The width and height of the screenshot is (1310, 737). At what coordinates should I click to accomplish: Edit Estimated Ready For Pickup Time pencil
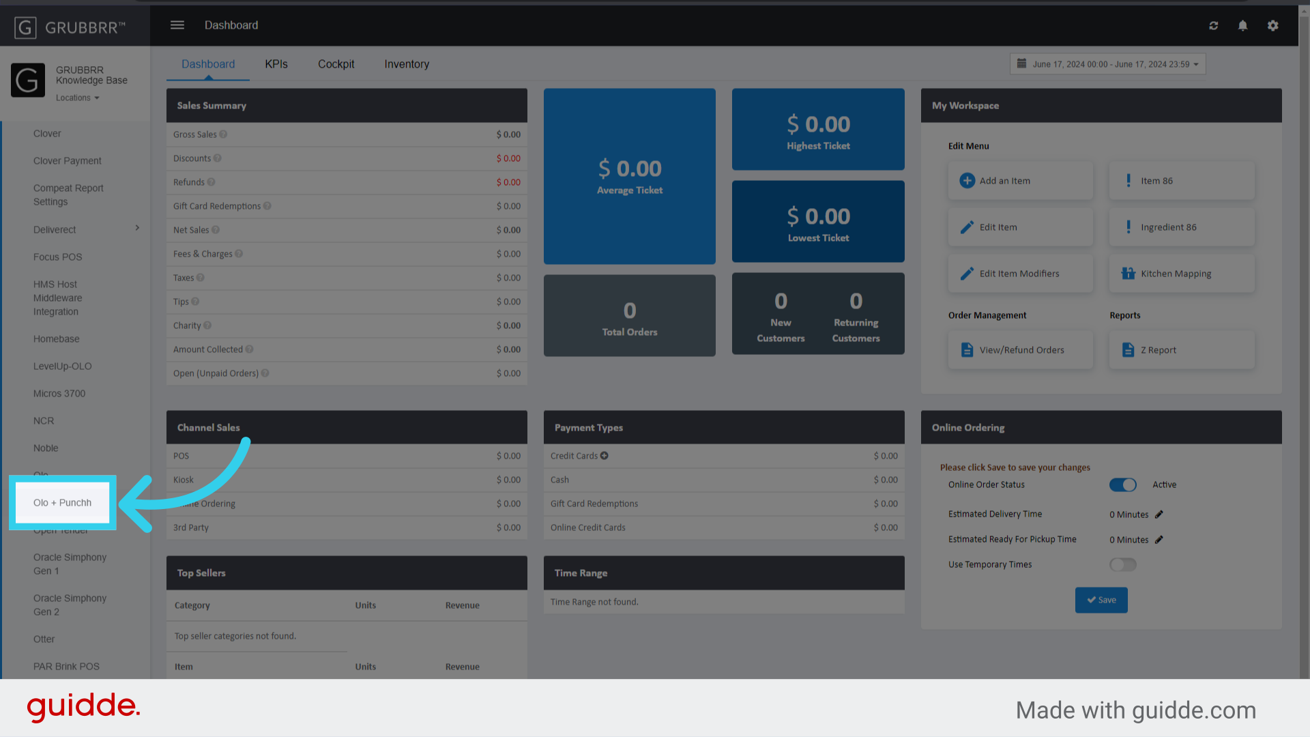click(1159, 540)
